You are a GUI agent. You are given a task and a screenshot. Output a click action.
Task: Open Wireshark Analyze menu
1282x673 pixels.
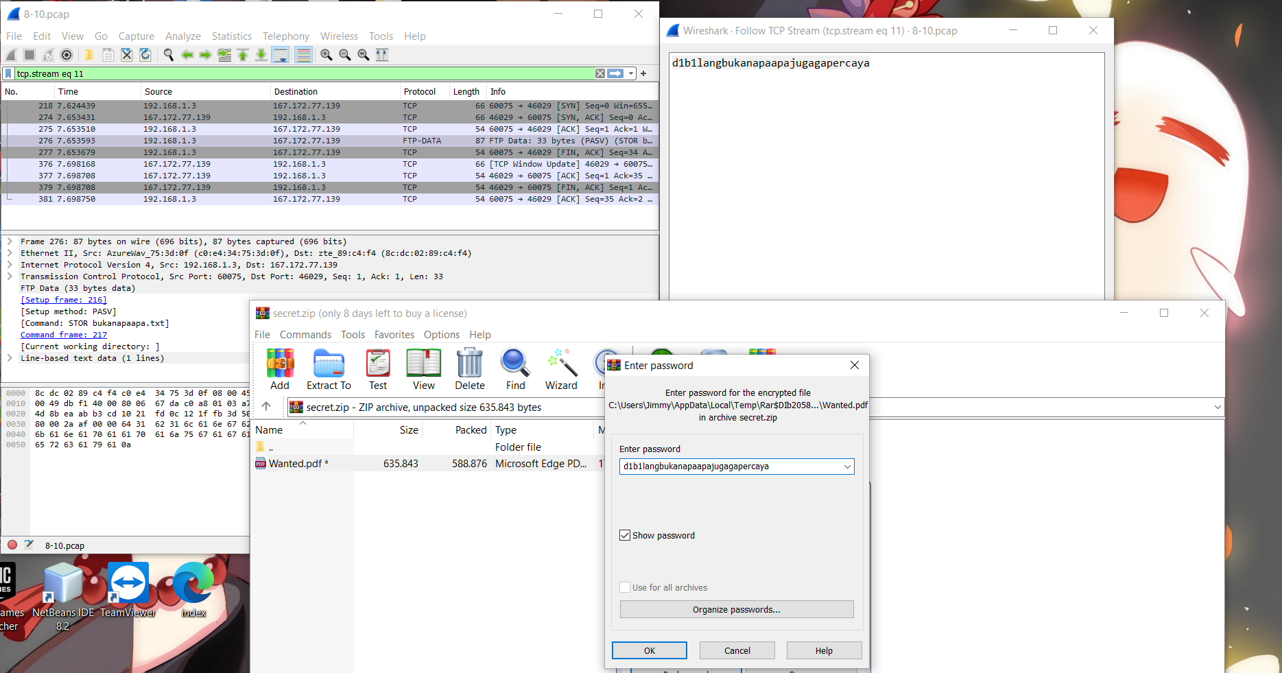pyautogui.click(x=182, y=36)
